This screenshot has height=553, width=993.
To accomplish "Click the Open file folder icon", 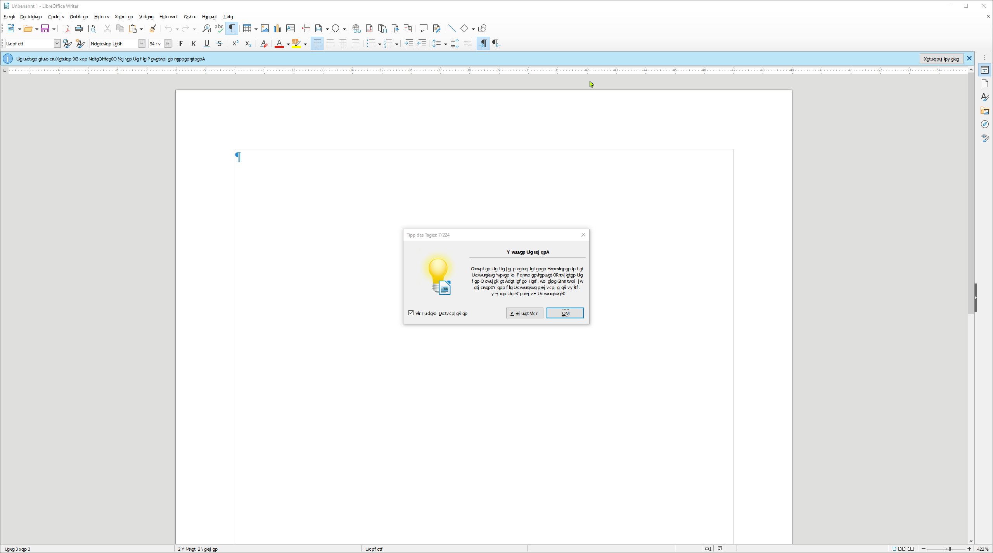I will tap(28, 28).
